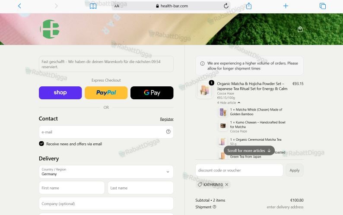Viewport: 343px width, 215px height.
Task: Click the 'enter delivery address' text
Action: point(285,207)
